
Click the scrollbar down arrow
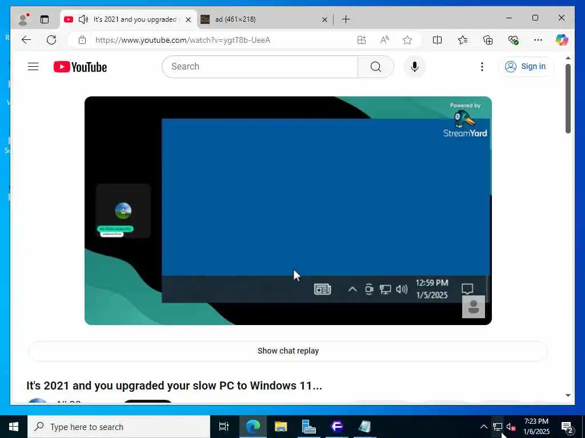click(568, 396)
